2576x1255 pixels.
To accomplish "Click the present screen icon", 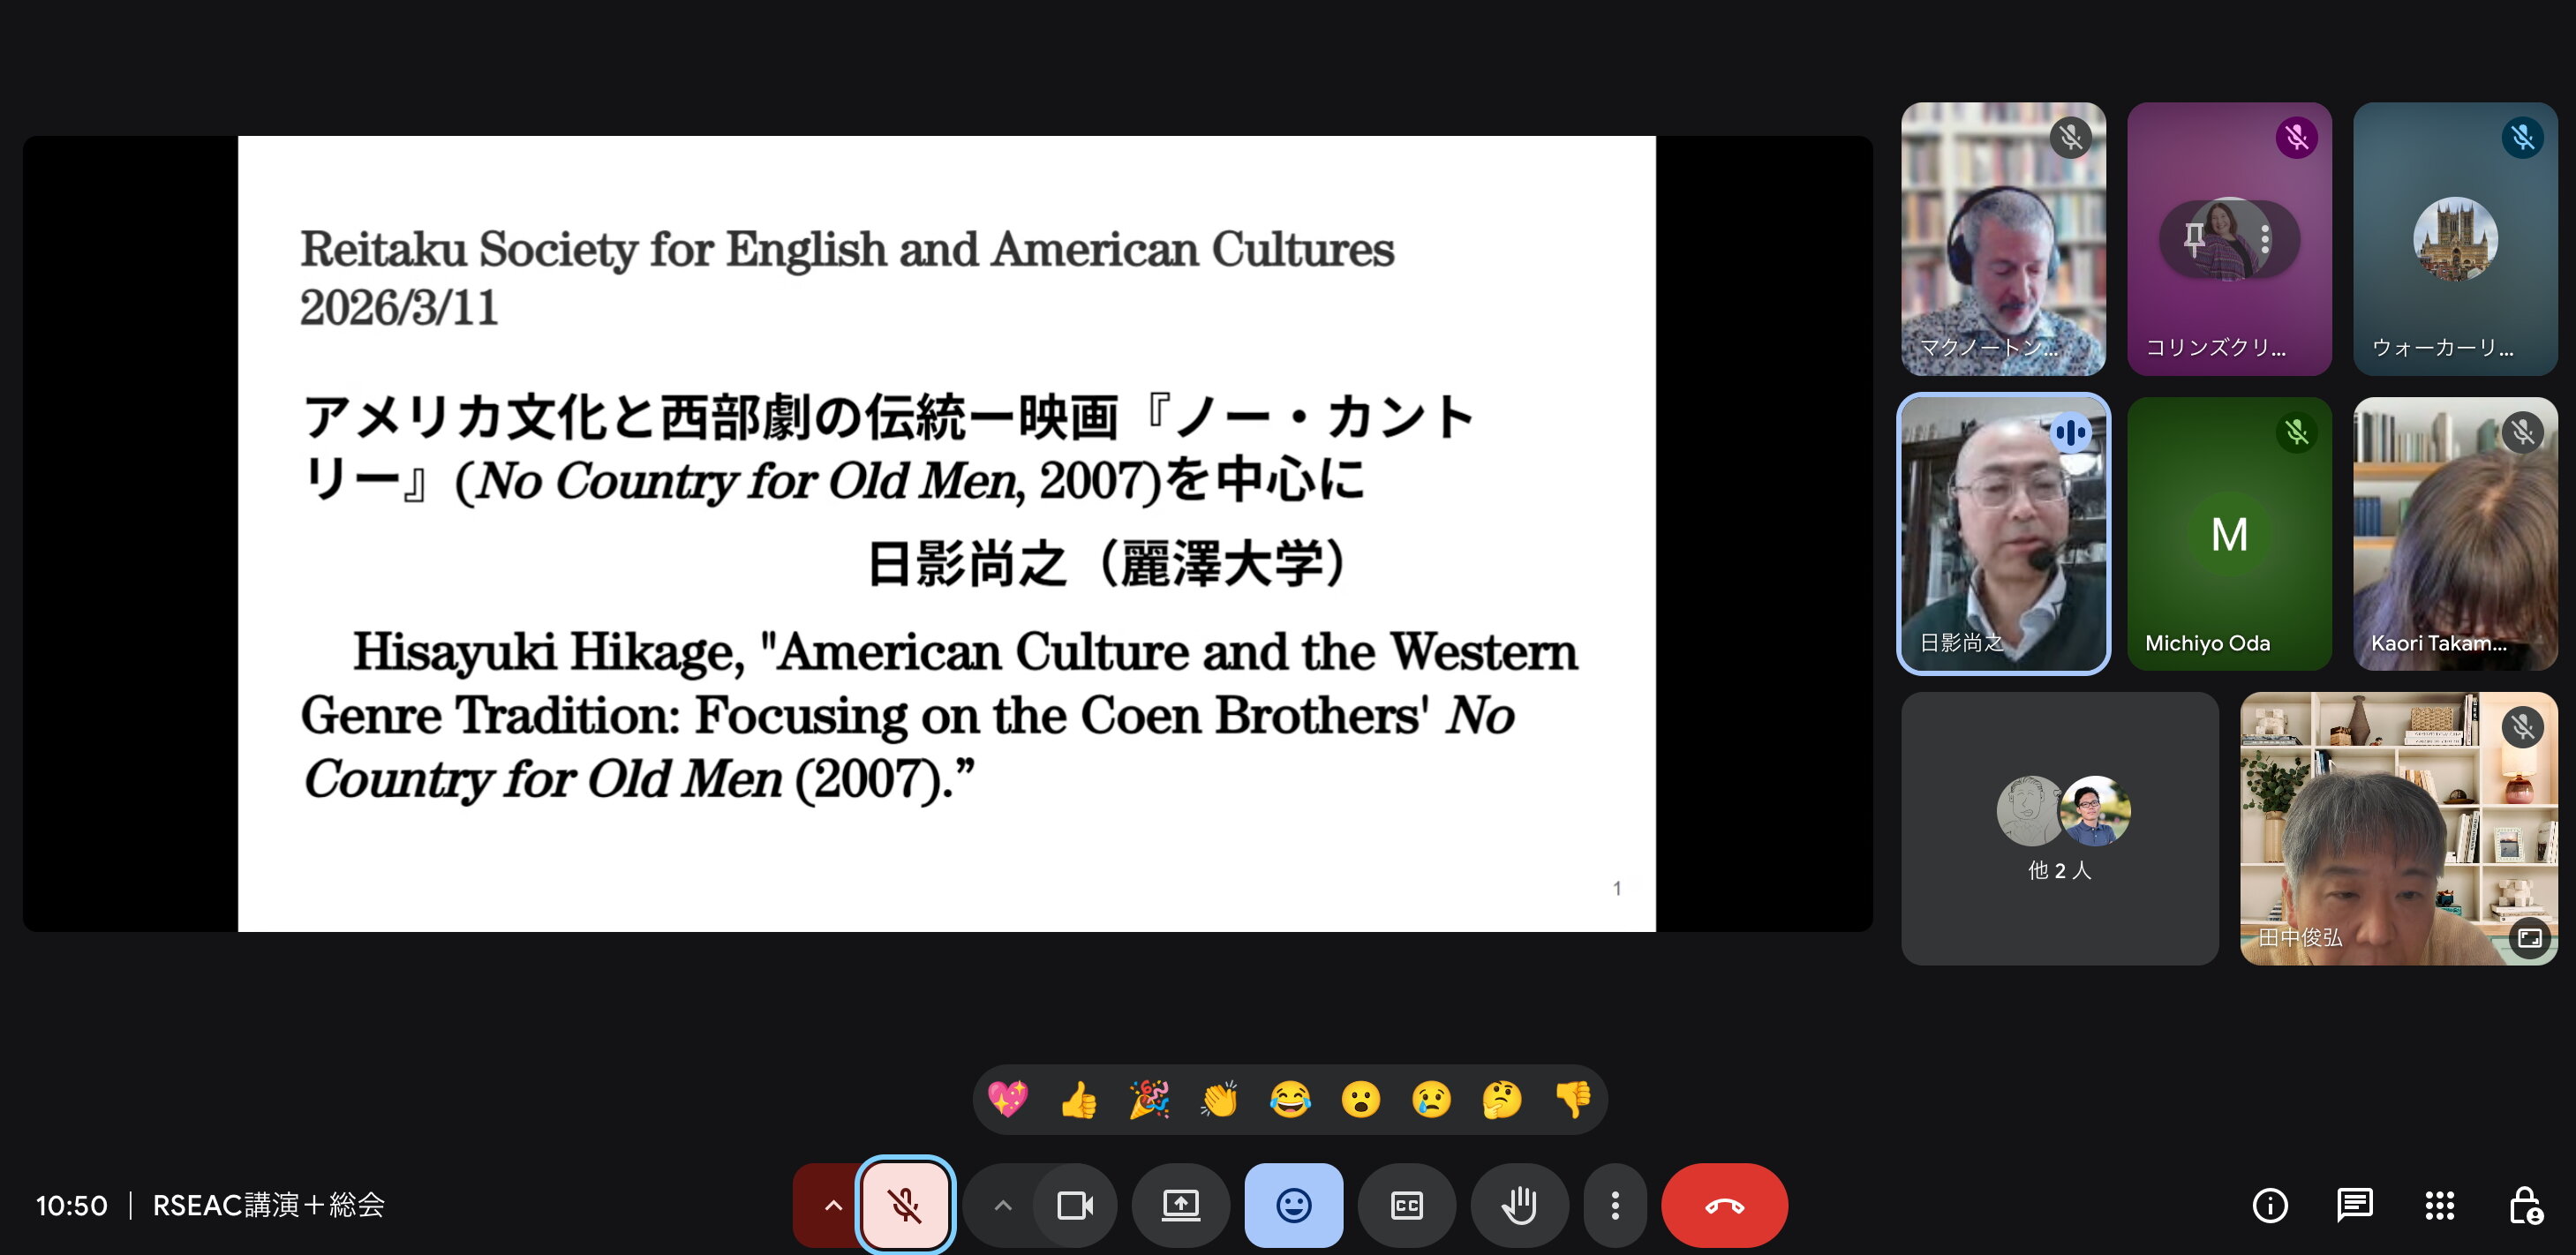I will (1180, 1205).
